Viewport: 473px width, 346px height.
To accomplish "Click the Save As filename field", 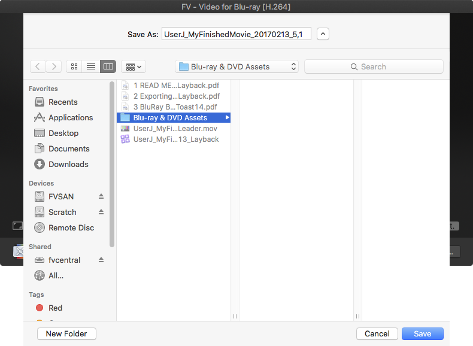I will click(x=236, y=34).
